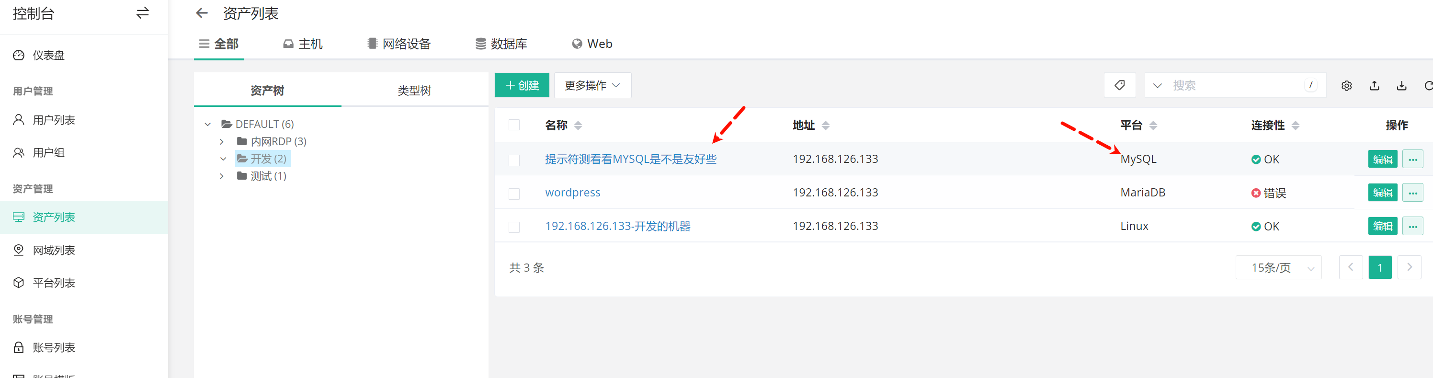Image resolution: width=1433 pixels, height=378 pixels.
Task: Click the upload import icon
Action: [1374, 86]
